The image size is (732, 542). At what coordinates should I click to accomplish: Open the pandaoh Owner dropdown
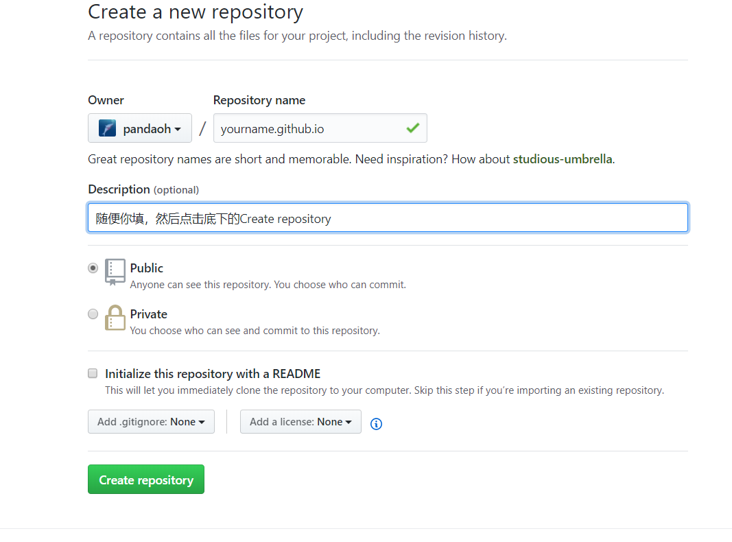[140, 128]
